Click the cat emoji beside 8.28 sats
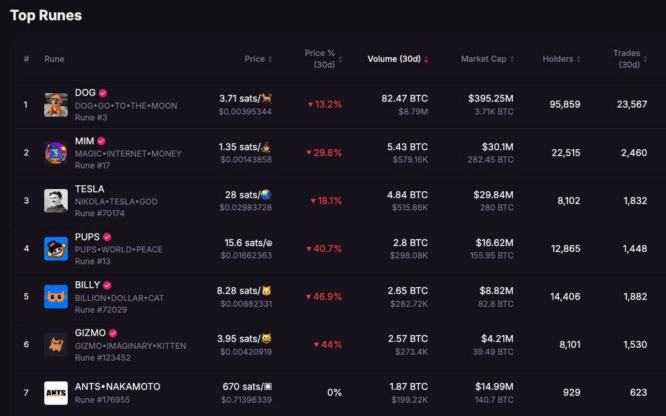The height and width of the screenshot is (416, 666). point(266,291)
